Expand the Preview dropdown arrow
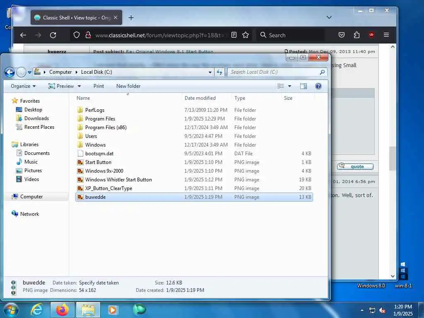424x318 pixels. 79,86
